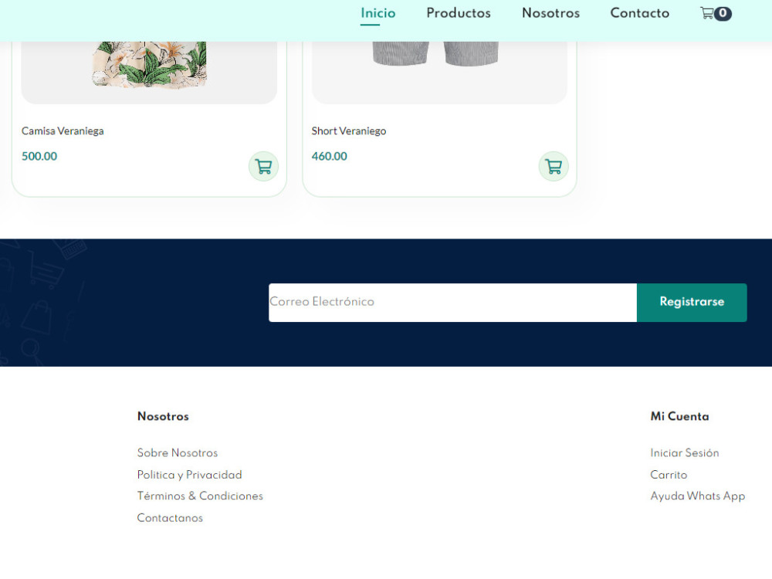Open Sobre Nosotros link
Viewport: 772px width, 579px height.
click(x=178, y=452)
